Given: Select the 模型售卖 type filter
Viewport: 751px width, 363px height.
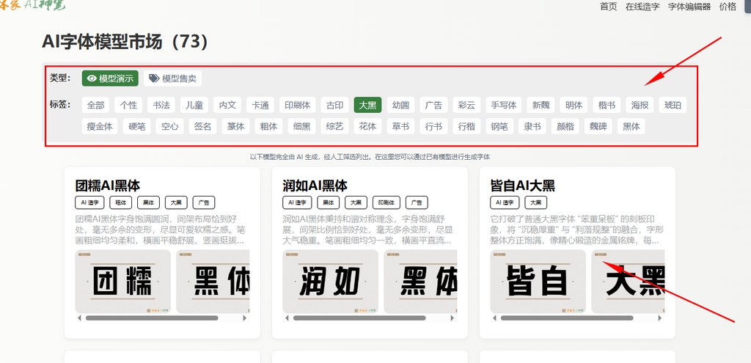Looking at the screenshot, I should tap(172, 78).
